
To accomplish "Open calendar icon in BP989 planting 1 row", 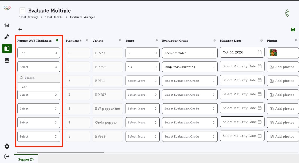I will 260,66.
